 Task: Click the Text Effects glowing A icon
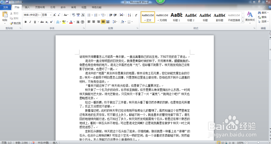click(57, 22)
